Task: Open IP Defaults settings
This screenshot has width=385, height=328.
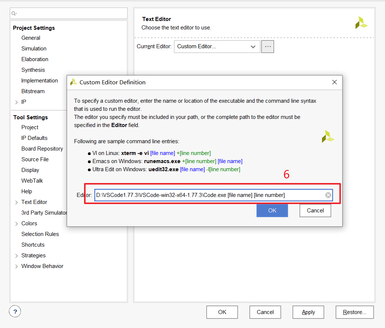Action: pyautogui.click(x=34, y=138)
